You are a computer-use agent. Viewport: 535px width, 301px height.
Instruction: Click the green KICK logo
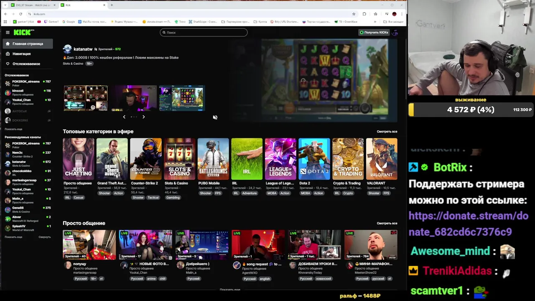click(x=23, y=32)
